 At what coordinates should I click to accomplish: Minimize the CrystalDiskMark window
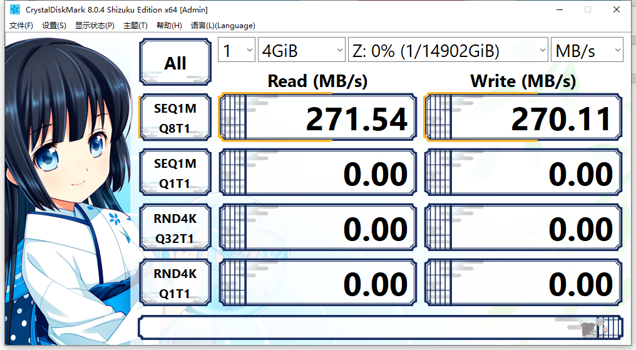click(560, 9)
